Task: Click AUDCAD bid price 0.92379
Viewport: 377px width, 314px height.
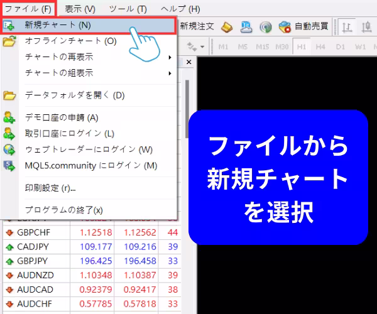Action: click(x=96, y=290)
